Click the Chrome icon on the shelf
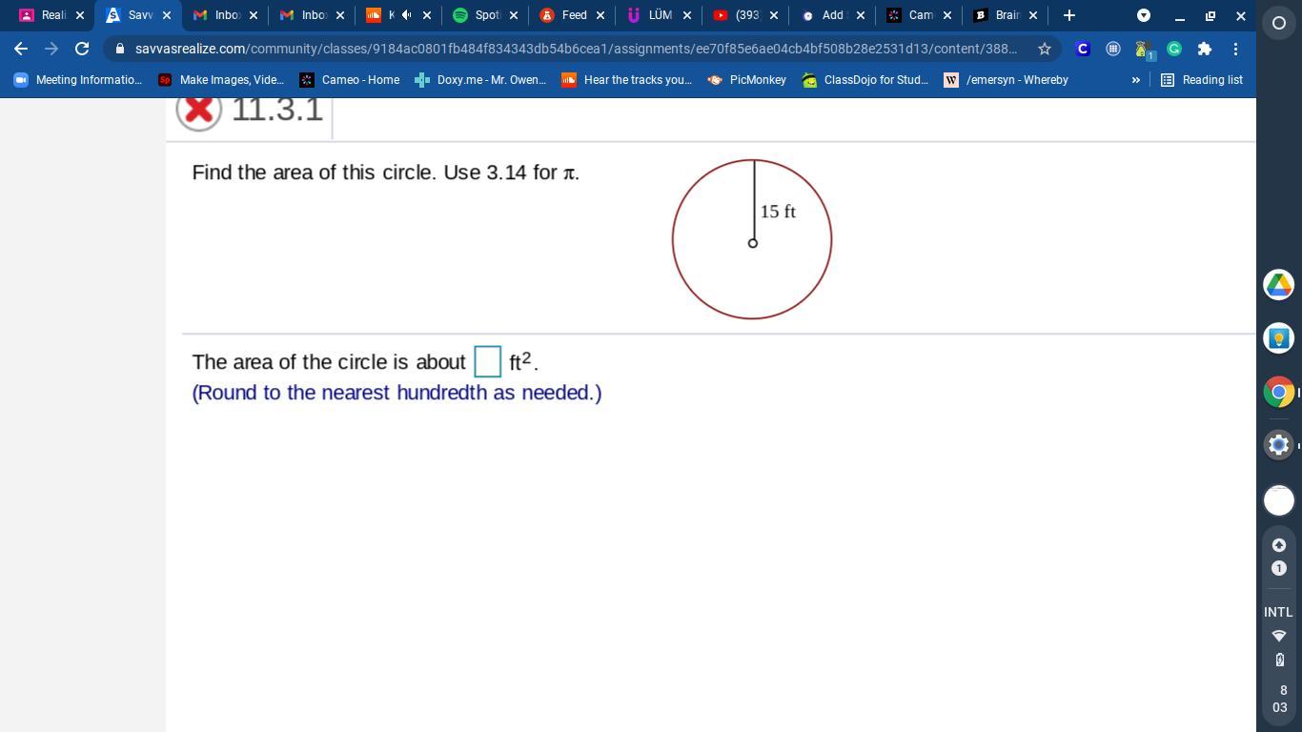 coord(1279,392)
